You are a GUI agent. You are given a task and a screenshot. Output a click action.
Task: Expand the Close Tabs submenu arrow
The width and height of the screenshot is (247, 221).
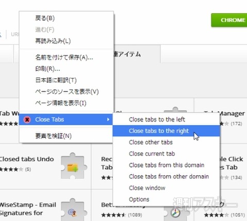pos(108,119)
